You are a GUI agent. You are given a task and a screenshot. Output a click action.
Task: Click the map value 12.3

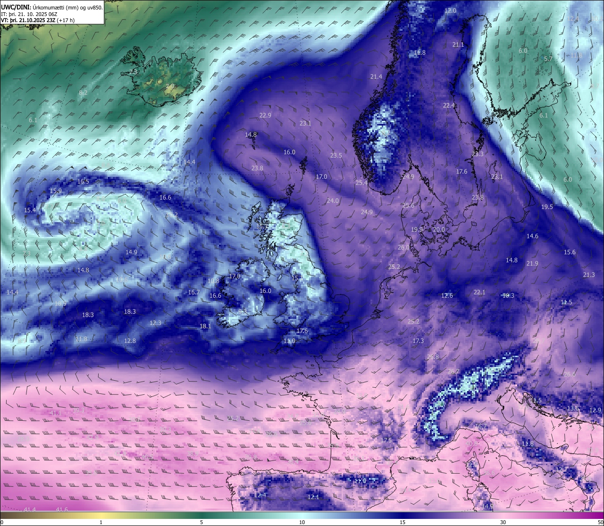point(155,323)
